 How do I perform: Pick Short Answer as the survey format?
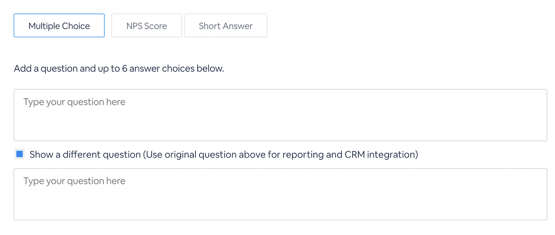[x=225, y=26]
